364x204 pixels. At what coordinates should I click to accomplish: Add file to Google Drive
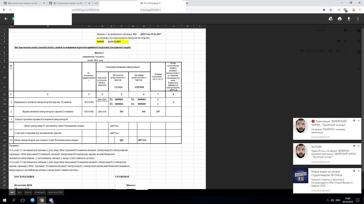pos(331,19)
